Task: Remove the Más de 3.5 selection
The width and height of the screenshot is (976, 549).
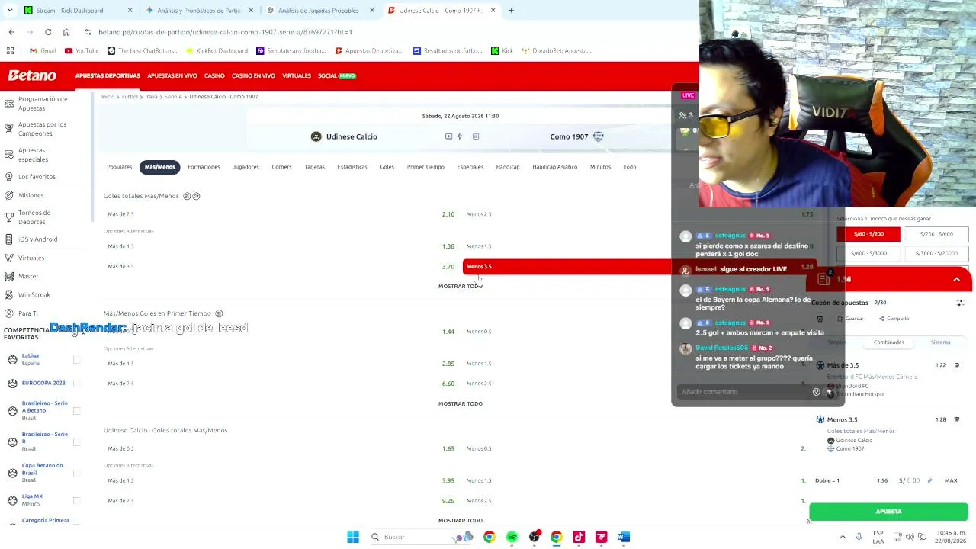Action: click(957, 365)
